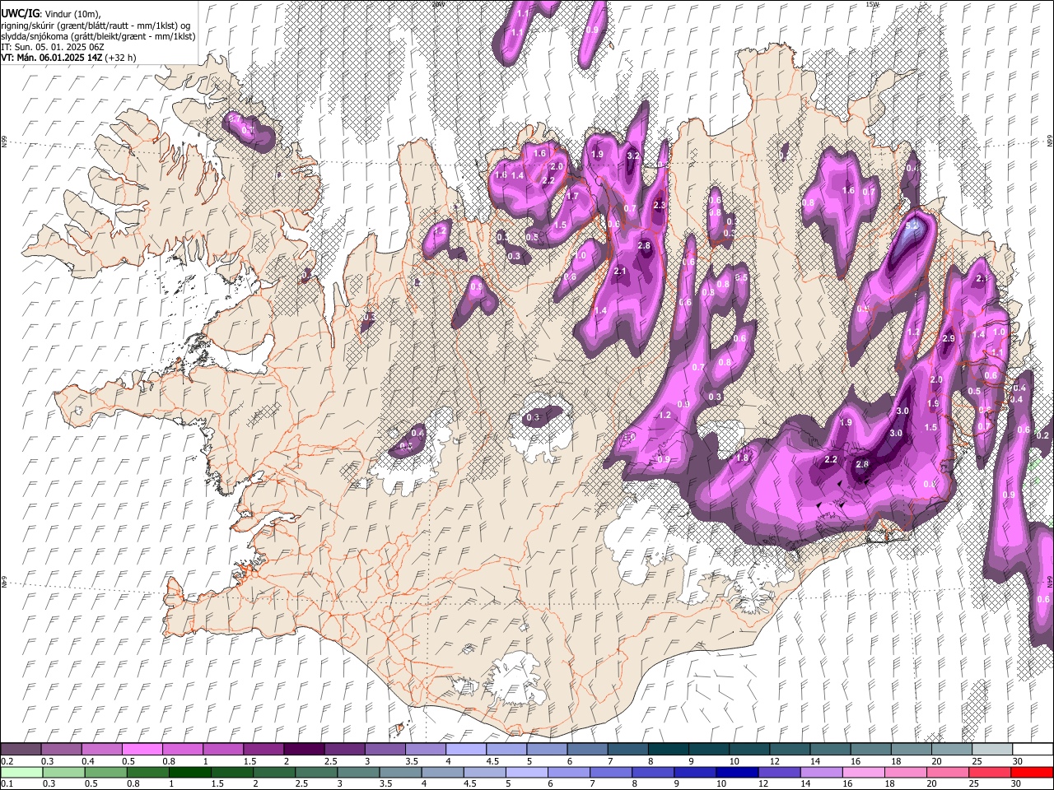Click the '0.1' label starting the rain legend
1054x790 pixels.
7,783
